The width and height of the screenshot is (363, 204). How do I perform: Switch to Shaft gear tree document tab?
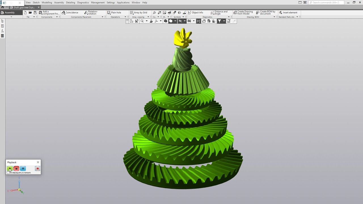(24, 7)
